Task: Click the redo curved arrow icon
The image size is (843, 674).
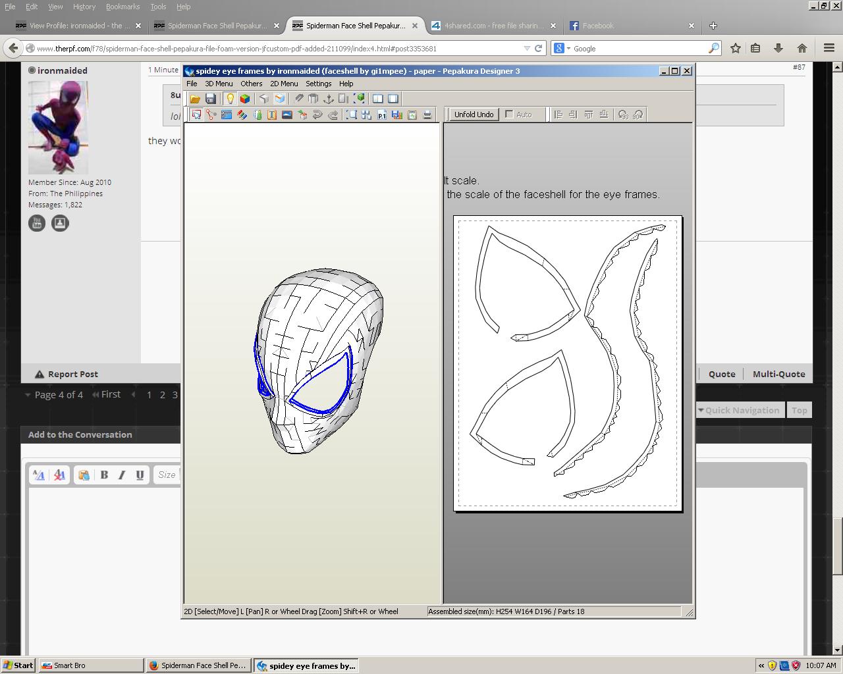Action: 333,115
